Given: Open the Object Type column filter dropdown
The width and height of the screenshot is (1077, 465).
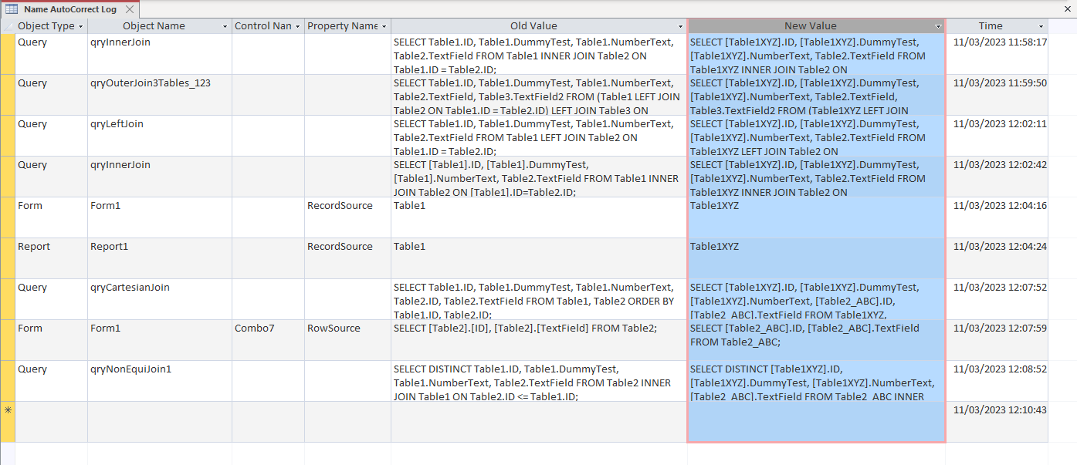Looking at the screenshot, I should [81, 26].
